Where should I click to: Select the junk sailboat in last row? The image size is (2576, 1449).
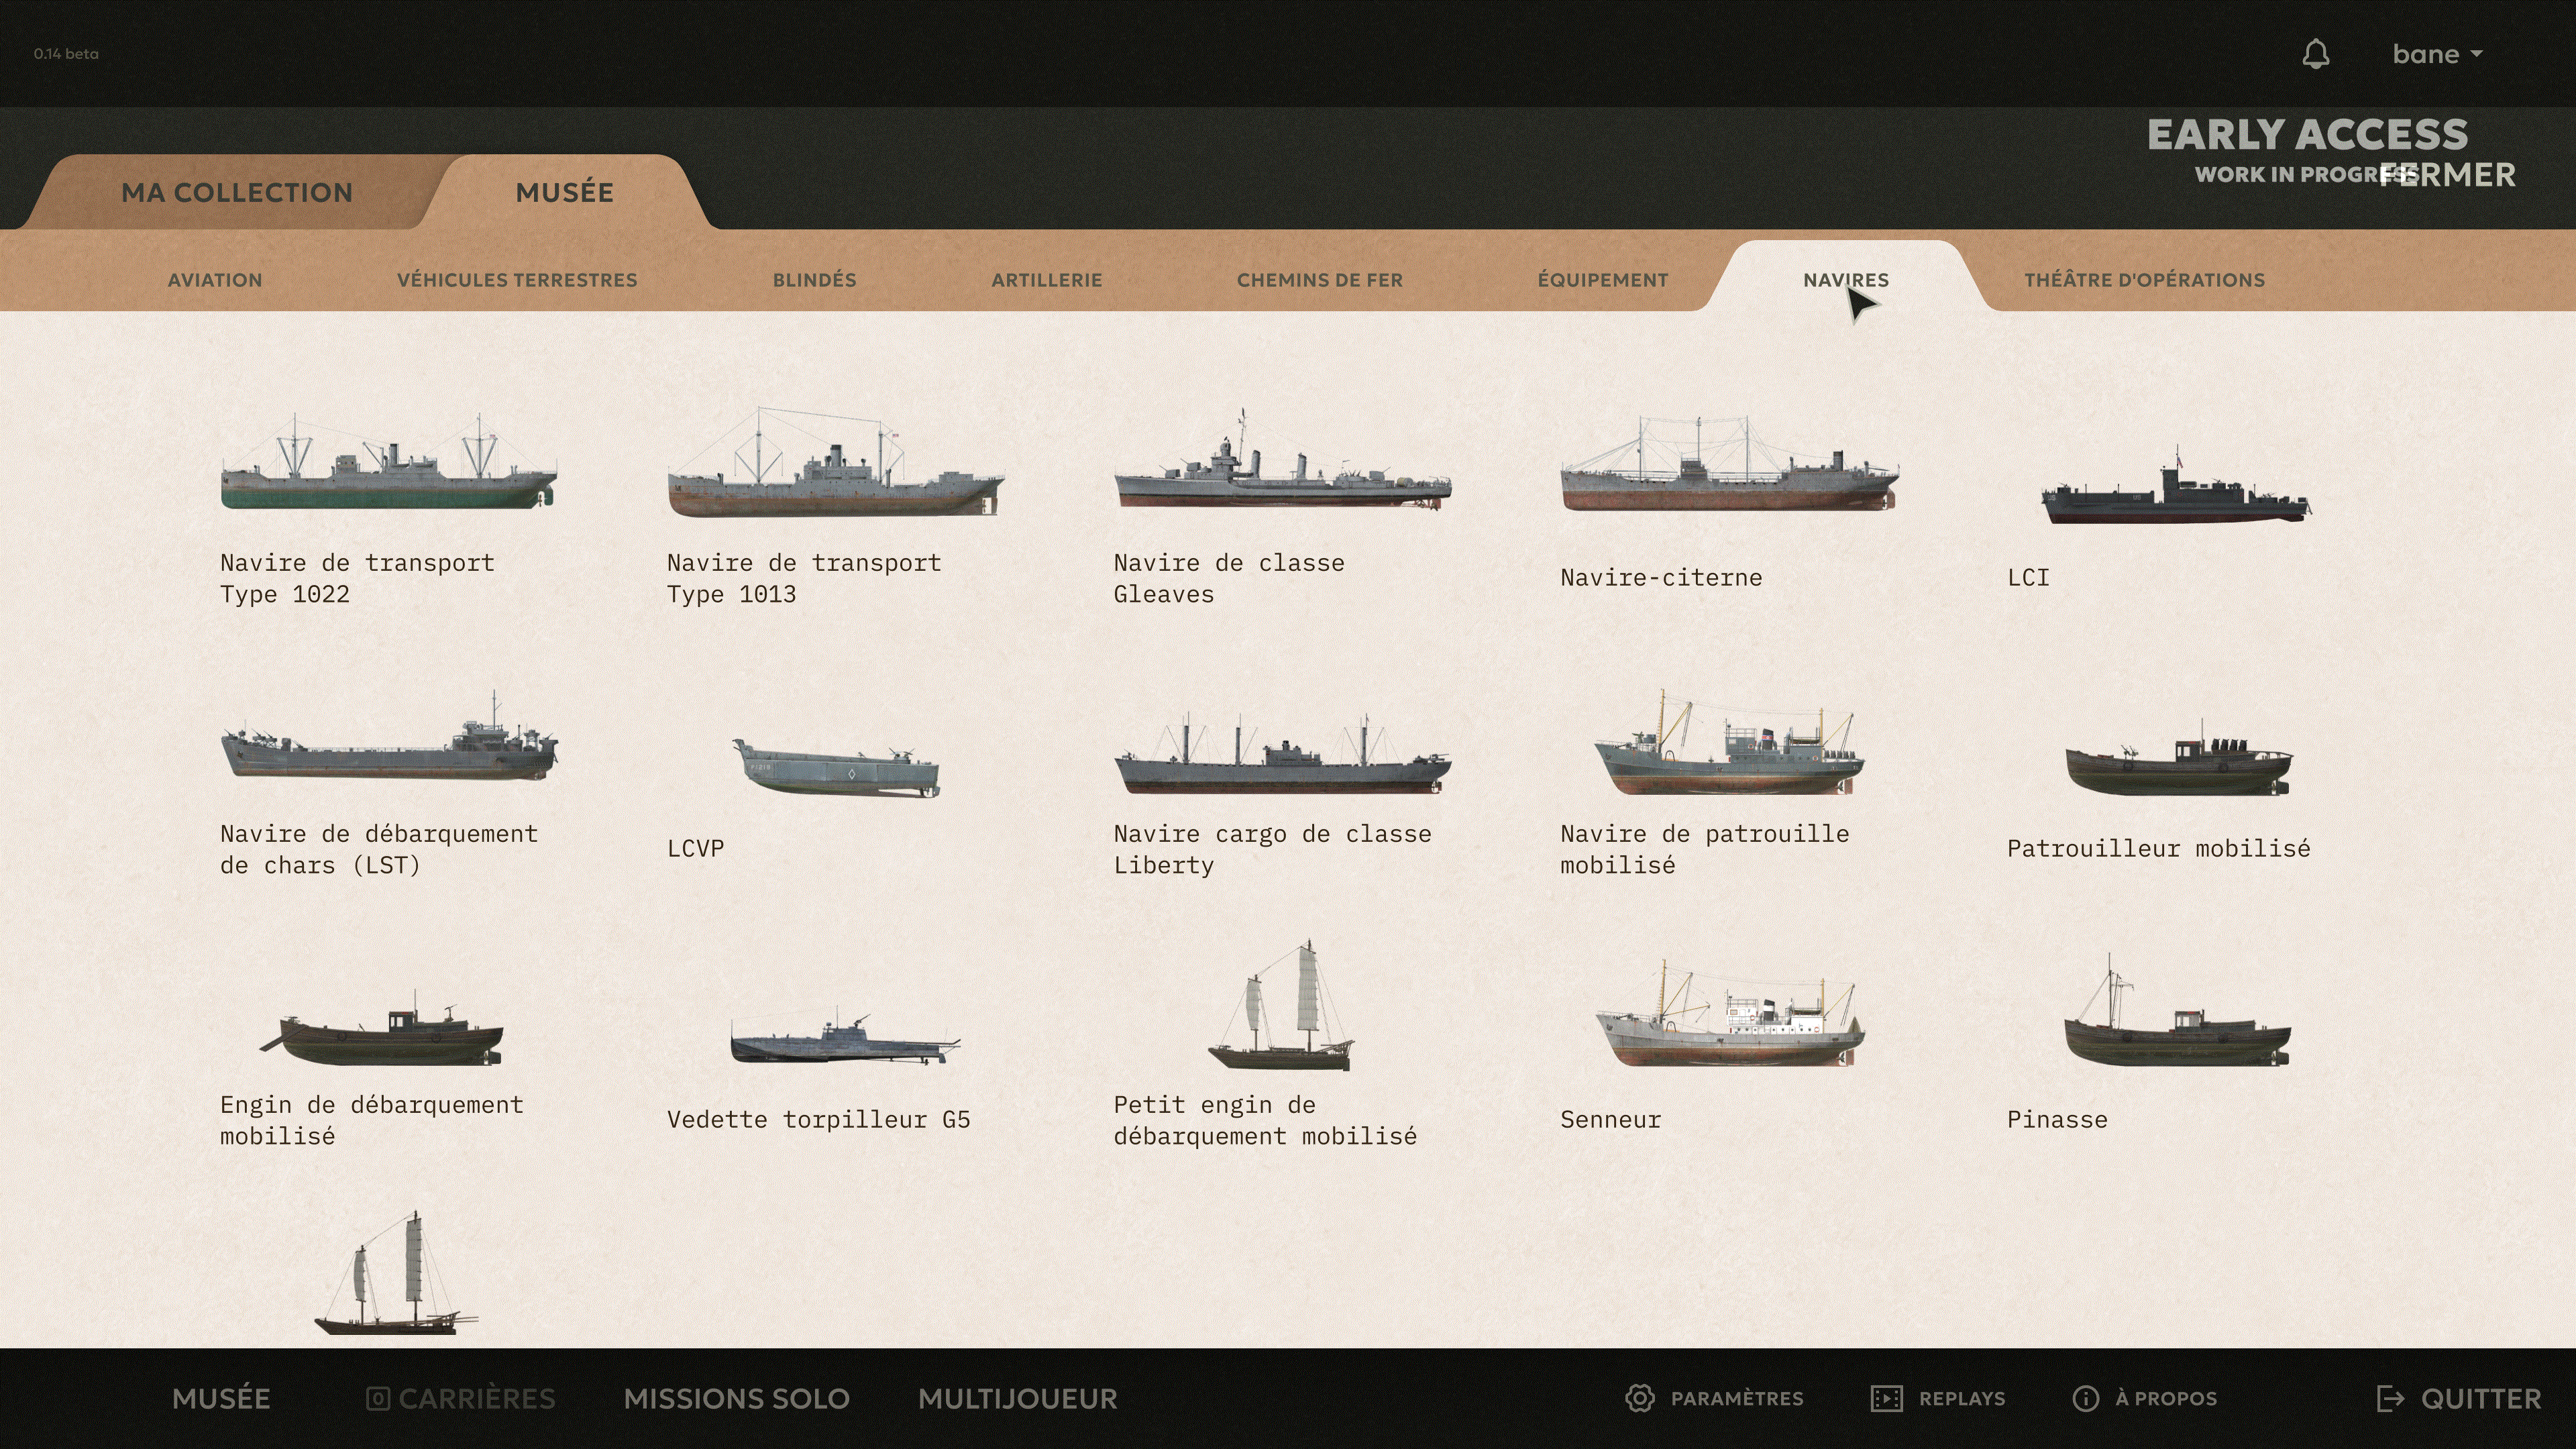click(x=396, y=1274)
